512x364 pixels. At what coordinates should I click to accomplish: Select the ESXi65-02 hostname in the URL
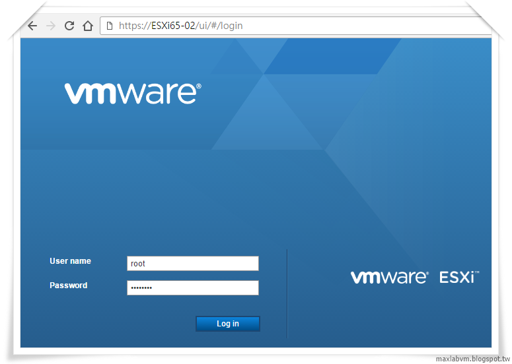tap(173, 26)
